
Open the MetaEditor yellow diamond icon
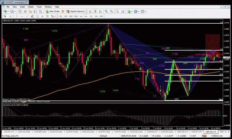[x=63, y=11]
